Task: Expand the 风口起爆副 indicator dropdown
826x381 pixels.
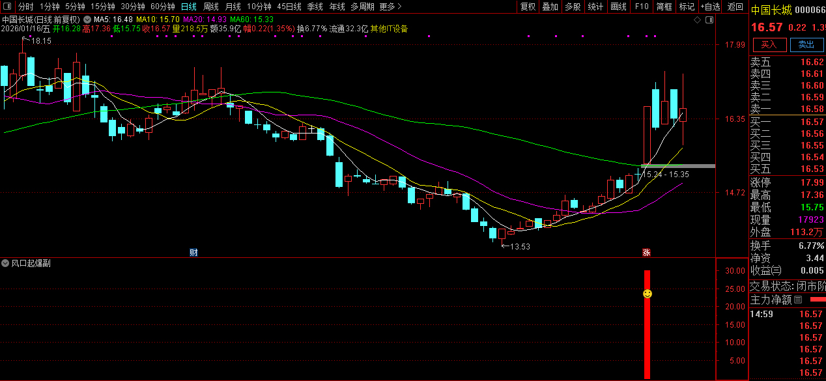Action: [6, 264]
